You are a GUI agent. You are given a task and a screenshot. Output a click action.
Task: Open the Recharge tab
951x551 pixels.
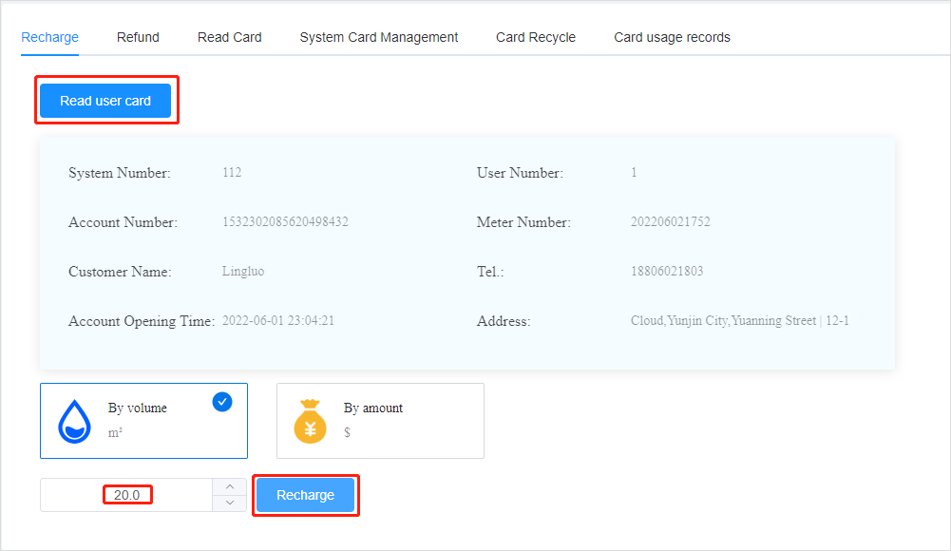[x=49, y=37]
